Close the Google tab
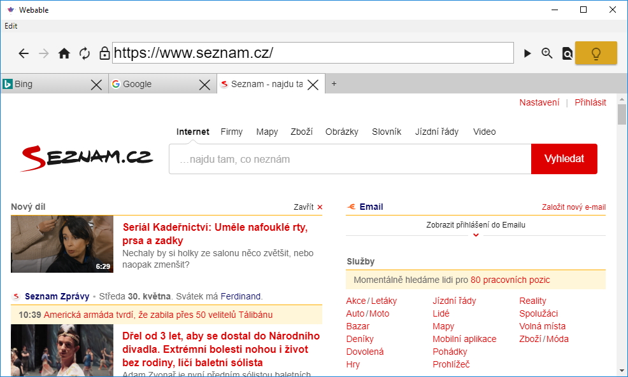 tap(204, 85)
